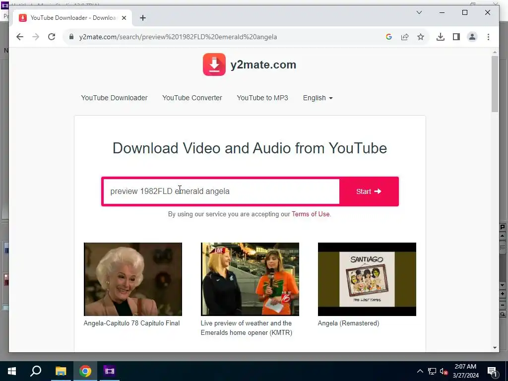Open the Chrome profile avatar
Image resolution: width=508 pixels, height=381 pixels.
click(x=472, y=37)
